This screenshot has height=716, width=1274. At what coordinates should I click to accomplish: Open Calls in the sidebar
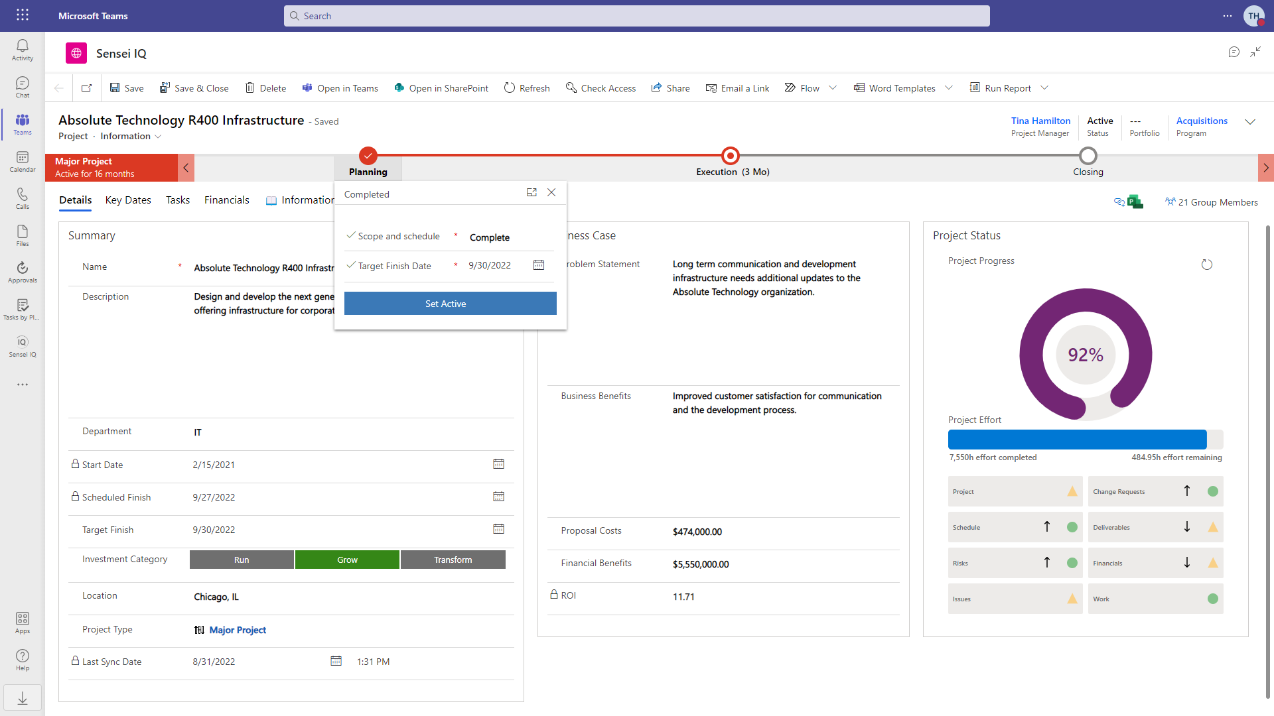[x=23, y=198]
